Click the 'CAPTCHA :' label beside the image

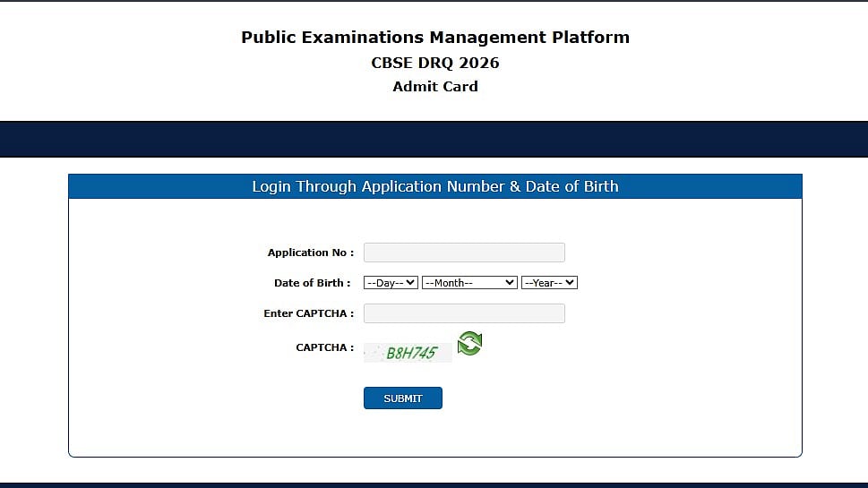pyautogui.click(x=324, y=347)
